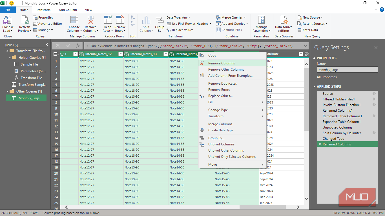This screenshot has width=385, height=216.
Task: Click the Split Column icon
Action: pos(146,21)
